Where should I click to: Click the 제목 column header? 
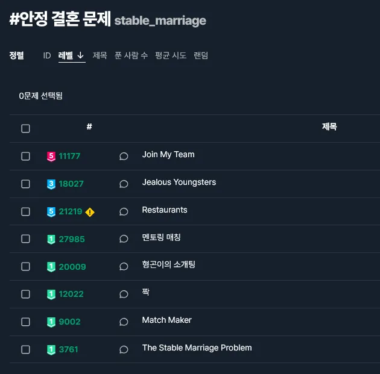click(x=329, y=126)
